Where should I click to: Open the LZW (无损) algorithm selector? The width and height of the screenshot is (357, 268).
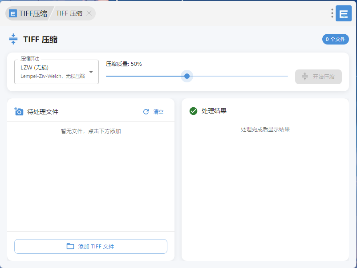click(x=53, y=72)
